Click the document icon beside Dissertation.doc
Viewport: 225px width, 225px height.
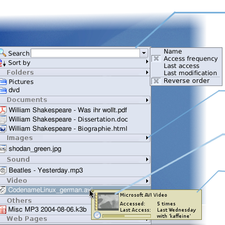click(x=3, y=119)
